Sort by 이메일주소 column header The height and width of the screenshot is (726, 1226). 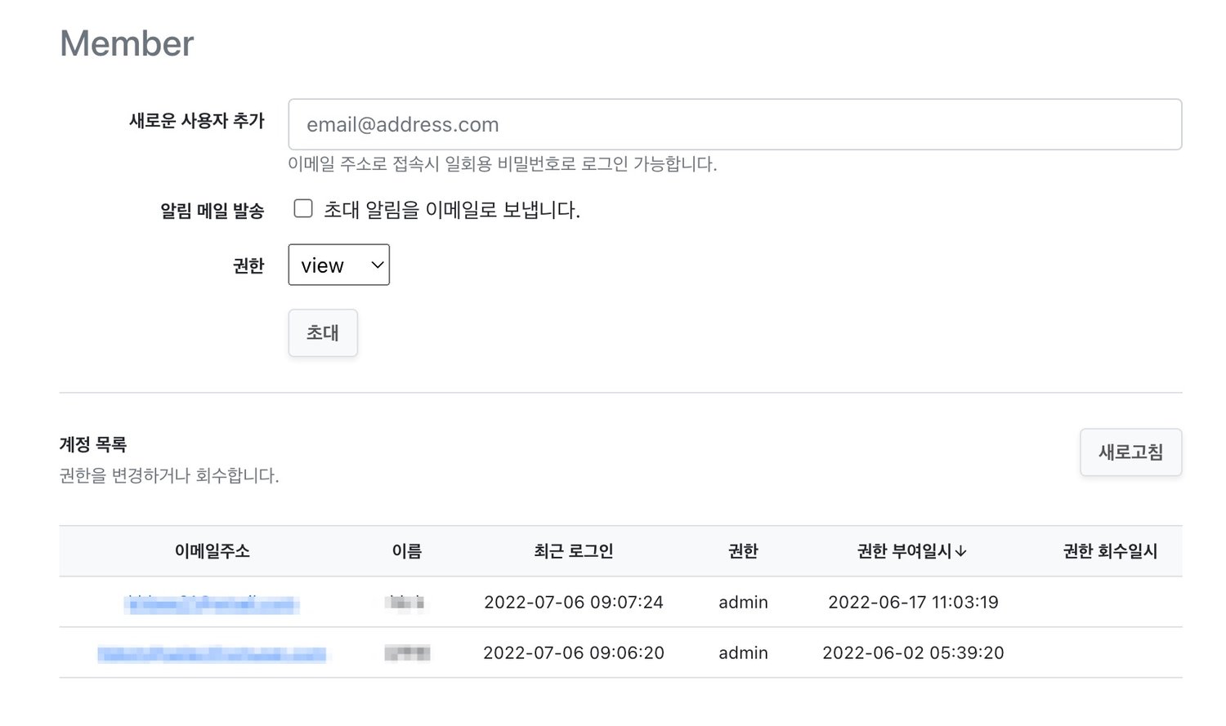(x=212, y=551)
